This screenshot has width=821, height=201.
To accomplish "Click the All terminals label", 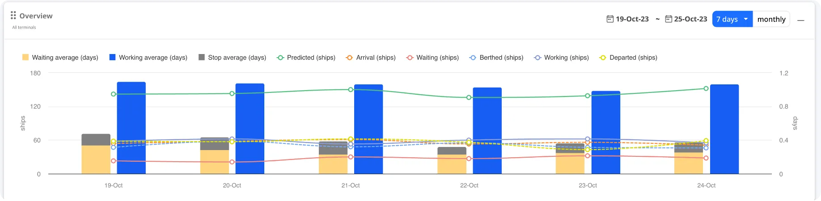I will click(24, 27).
